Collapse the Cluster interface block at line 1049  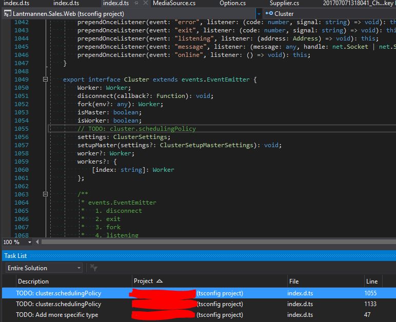tap(45, 79)
